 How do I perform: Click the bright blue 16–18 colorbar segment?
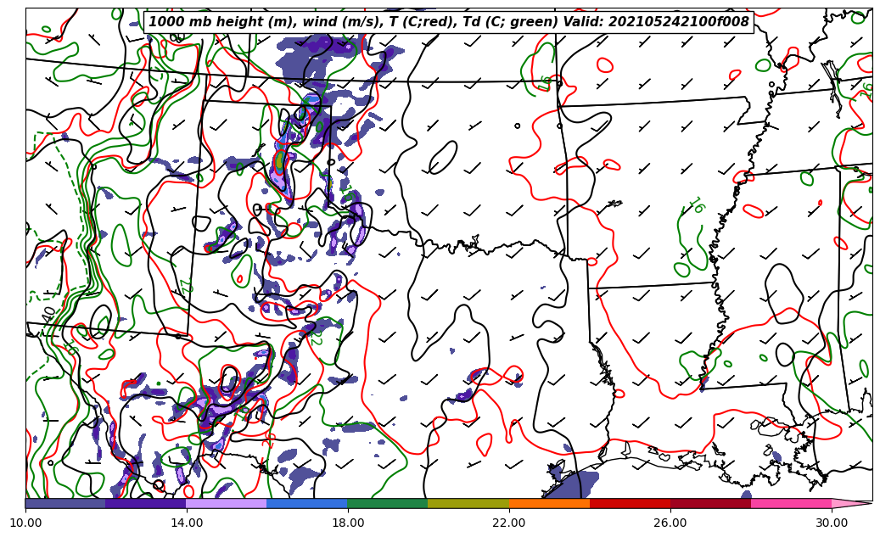307,503
